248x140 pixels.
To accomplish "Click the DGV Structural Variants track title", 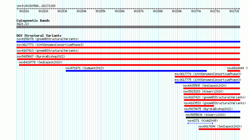I will (39, 36).
